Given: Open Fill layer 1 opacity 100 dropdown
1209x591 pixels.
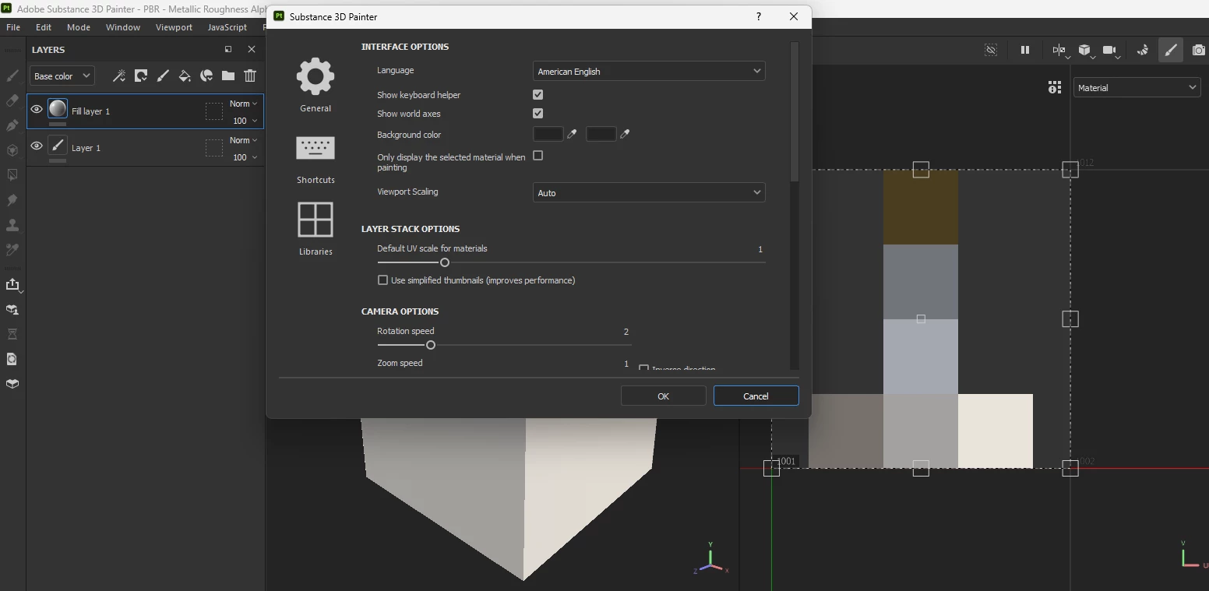Looking at the screenshot, I should tap(245, 121).
